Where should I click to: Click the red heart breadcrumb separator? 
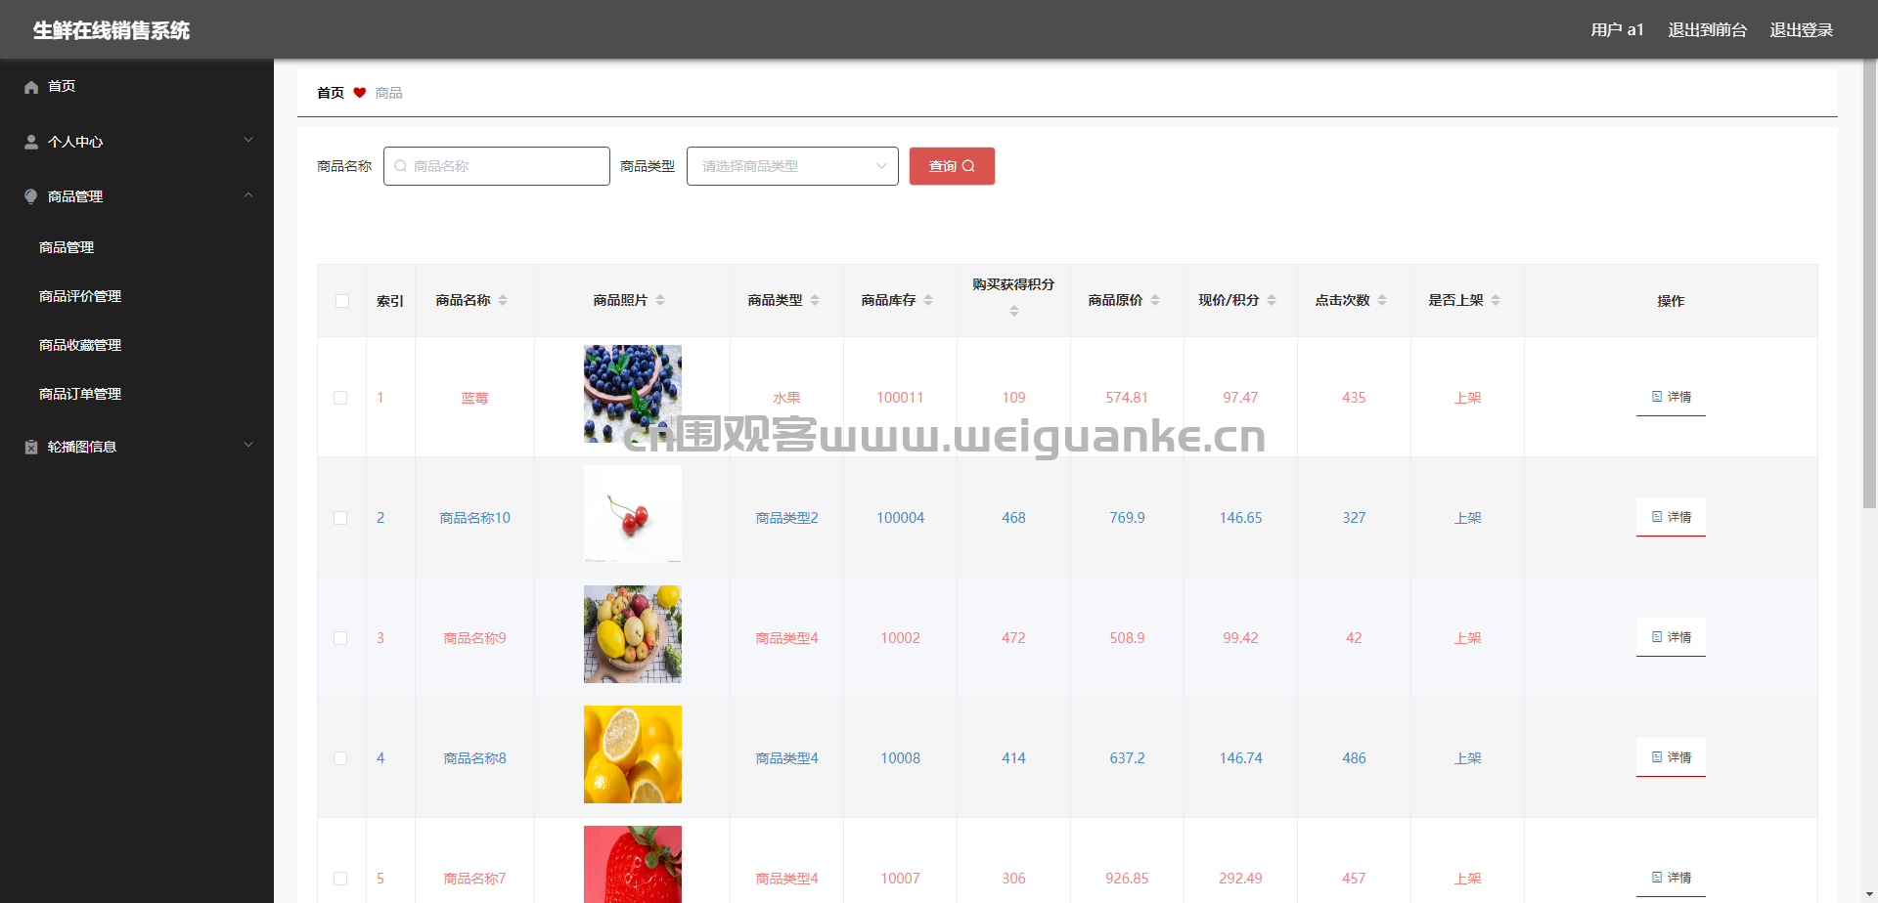coord(360,93)
